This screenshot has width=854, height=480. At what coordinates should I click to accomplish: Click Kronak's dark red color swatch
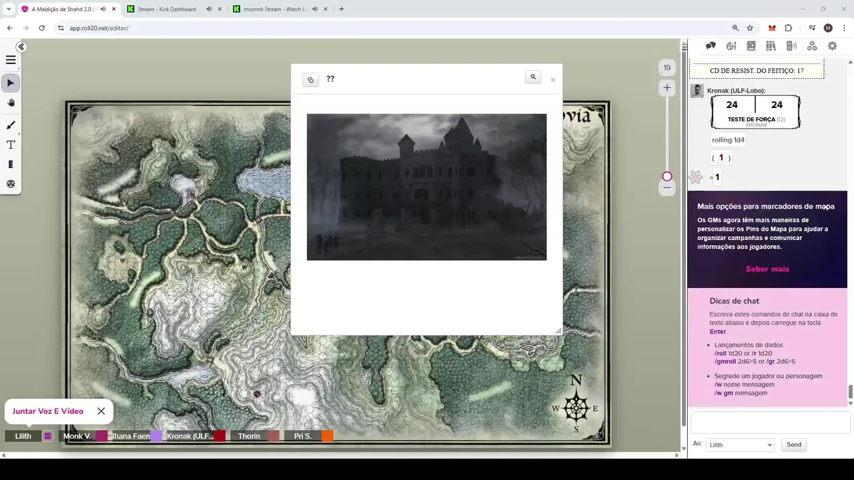[221, 436]
